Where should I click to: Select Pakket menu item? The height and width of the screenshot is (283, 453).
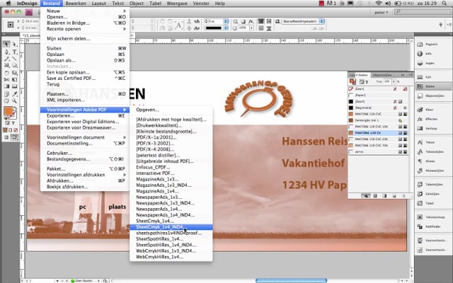pyautogui.click(x=85, y=169)
